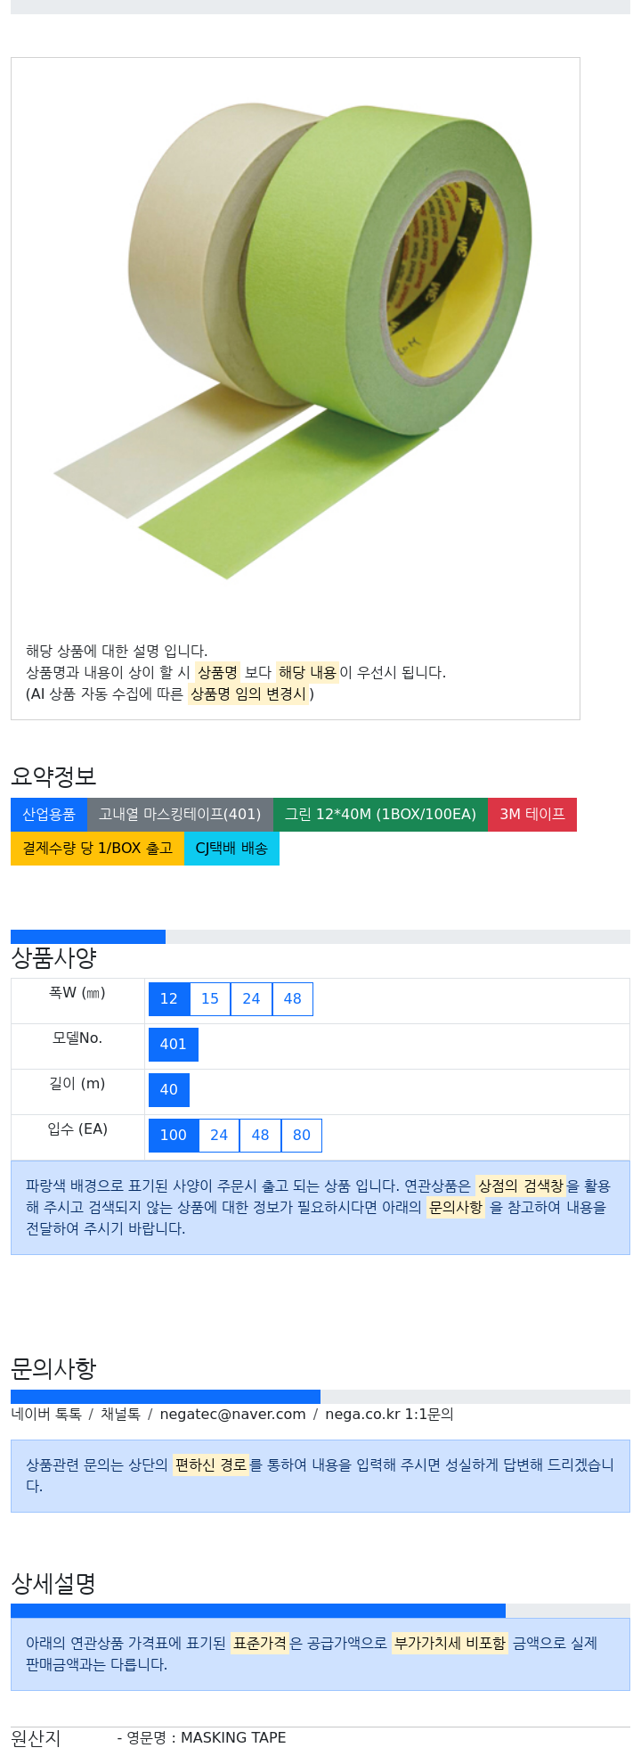Click the 산업용품 blue tag
The image size is (641, 1756).
point(49,814)
